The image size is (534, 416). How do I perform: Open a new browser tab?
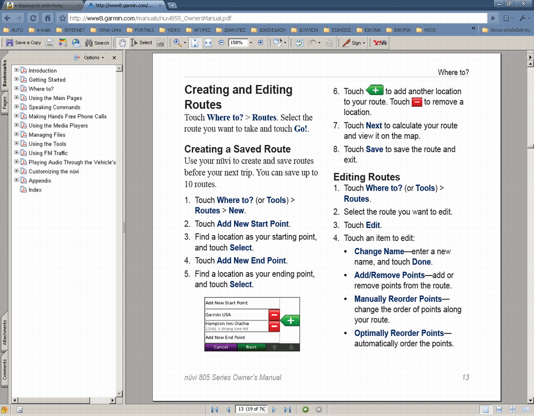[172, 6]
